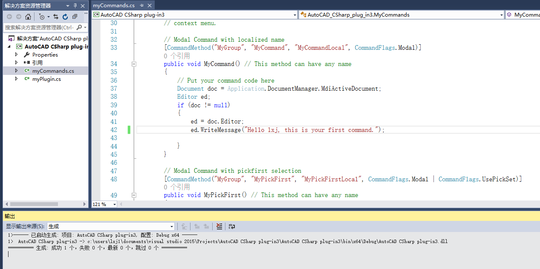Expand the Properties node in the tree

pyautogui.click(x=17, y=54)
